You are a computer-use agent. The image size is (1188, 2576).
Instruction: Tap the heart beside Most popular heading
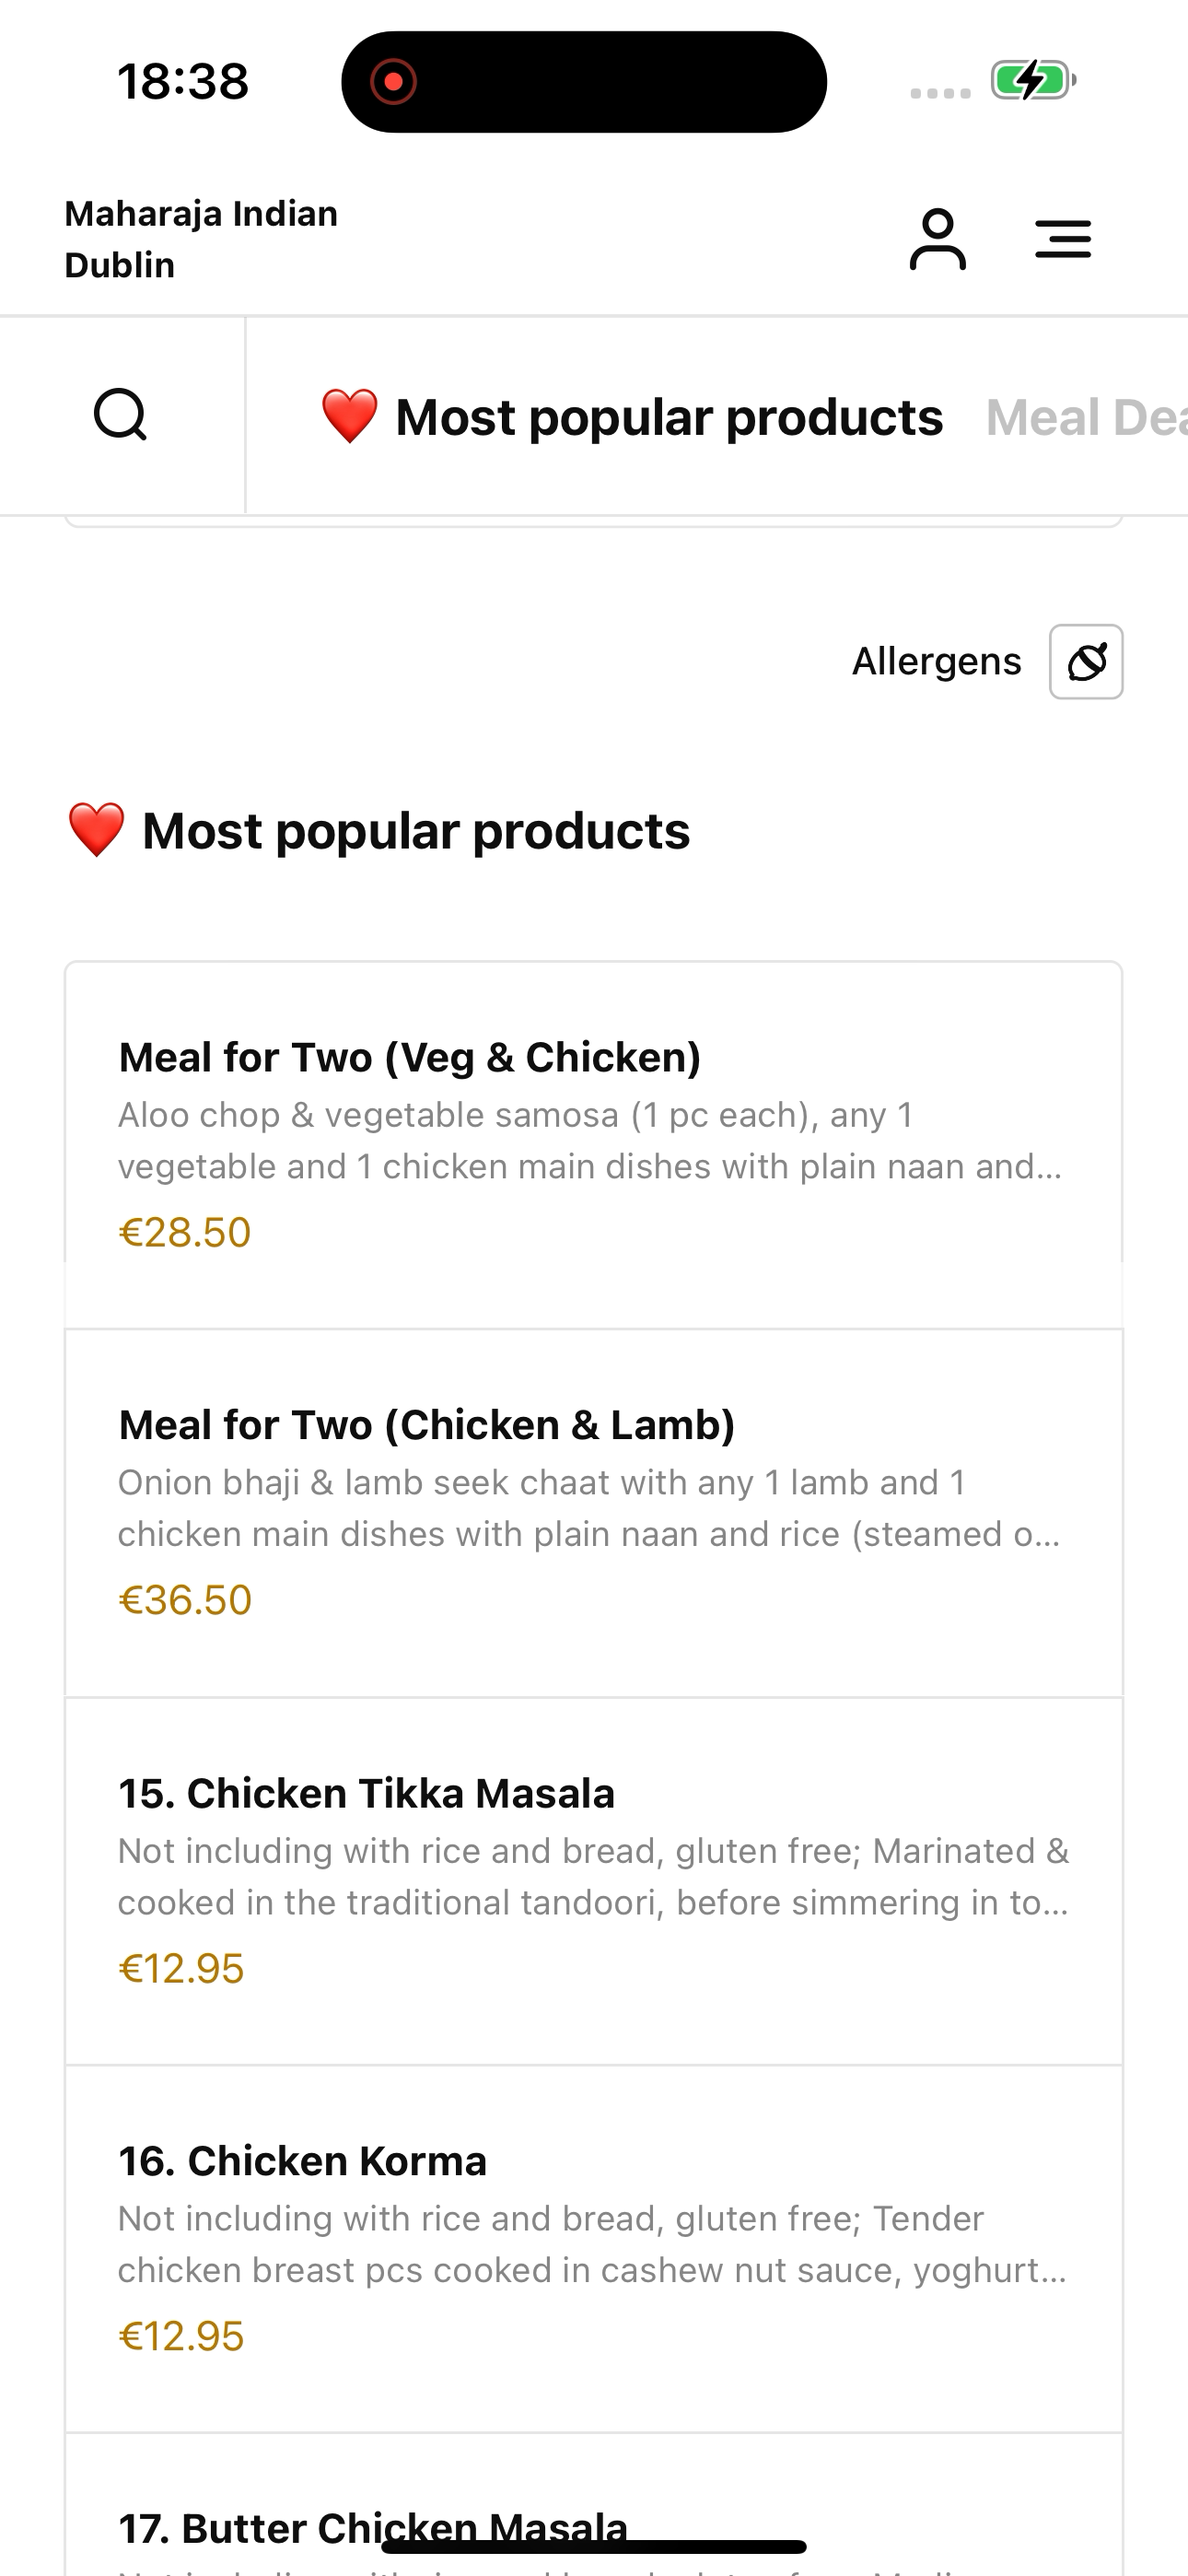[x=96, y=830]
